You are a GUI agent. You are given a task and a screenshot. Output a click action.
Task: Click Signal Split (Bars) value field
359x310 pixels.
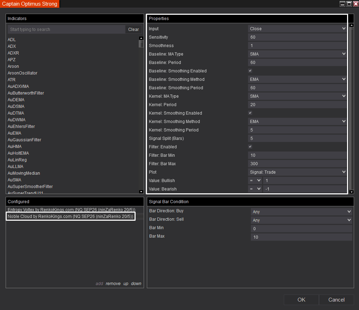tap(297, 138)
